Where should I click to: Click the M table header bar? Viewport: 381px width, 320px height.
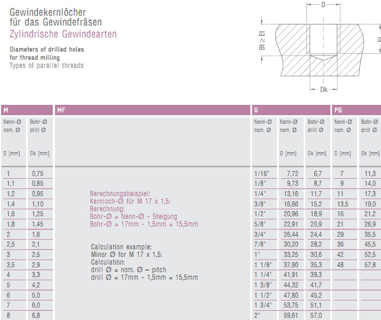pyautogui.click(x=27, y=110)
